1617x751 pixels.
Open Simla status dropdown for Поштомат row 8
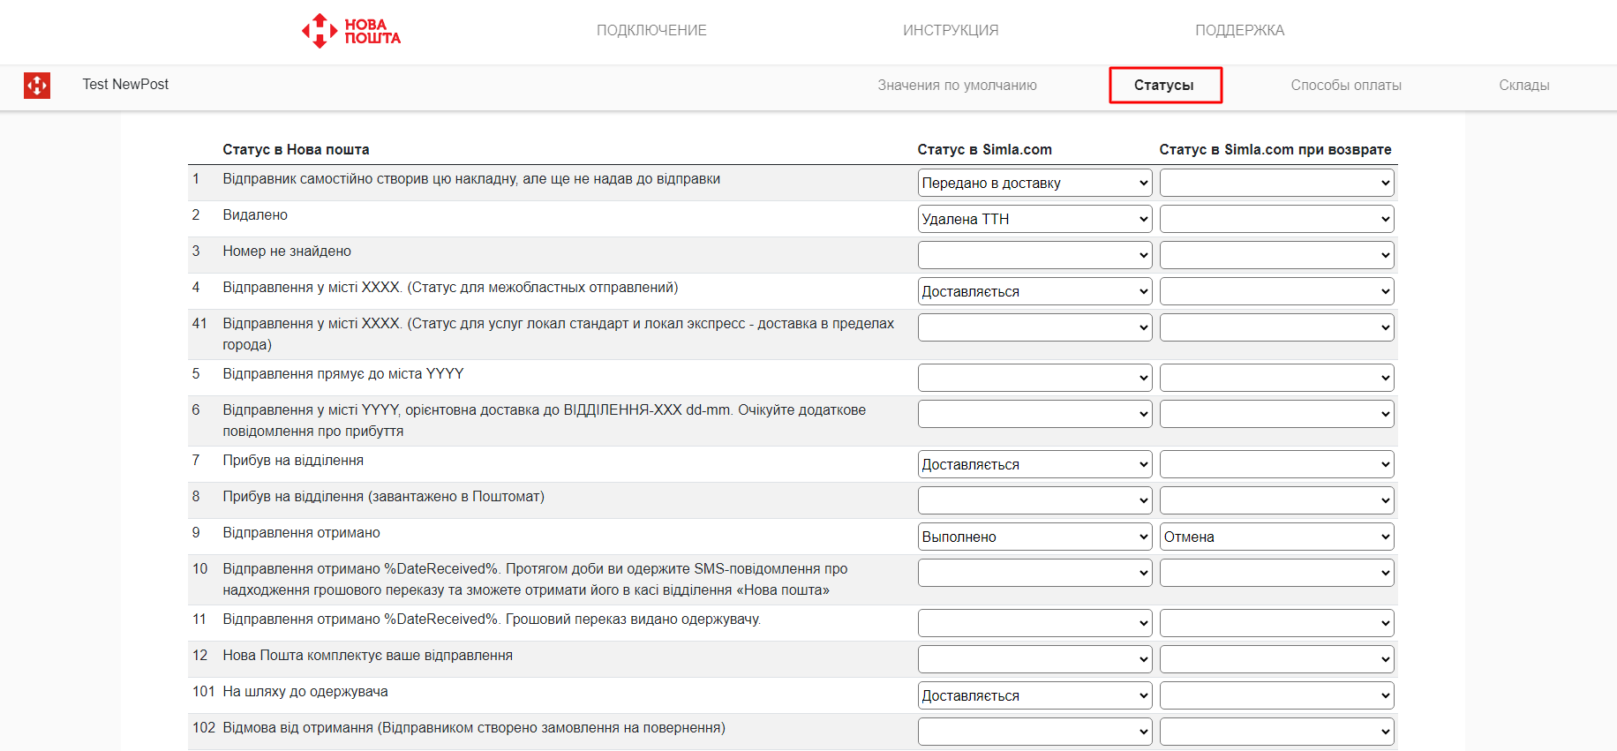coord(1035,501)
